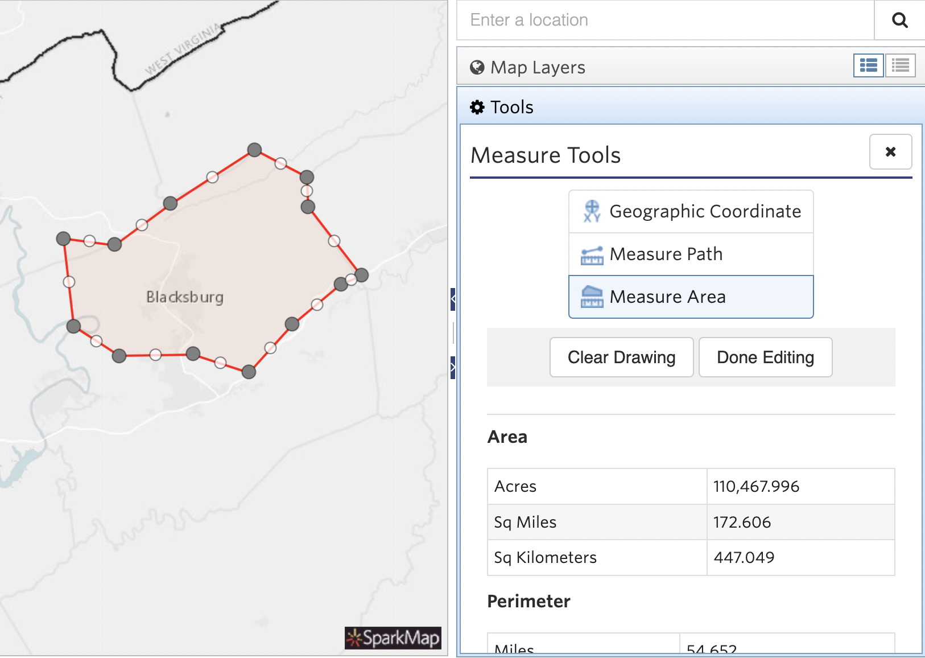Click the SparkMap logo on the map
Viewport: 925px width, 658px height.
click(x=393, y=639)
